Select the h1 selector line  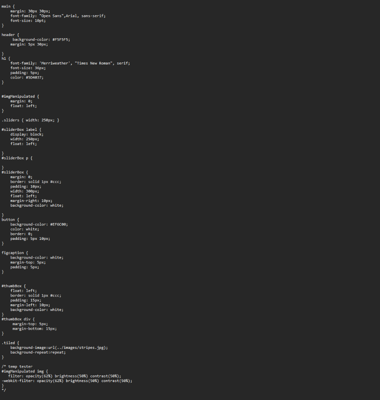tap(6, 59)
